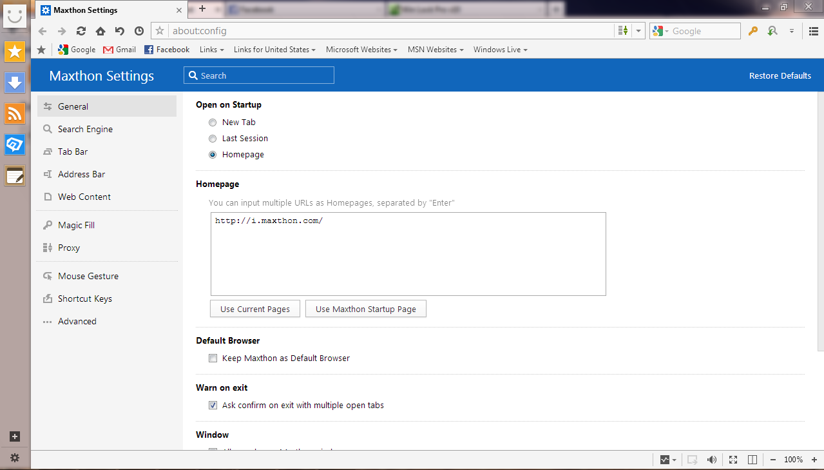Screen dimensions: 824x470
Task: Open the main menu hamburger icon
Action: (x=814, y=31)
